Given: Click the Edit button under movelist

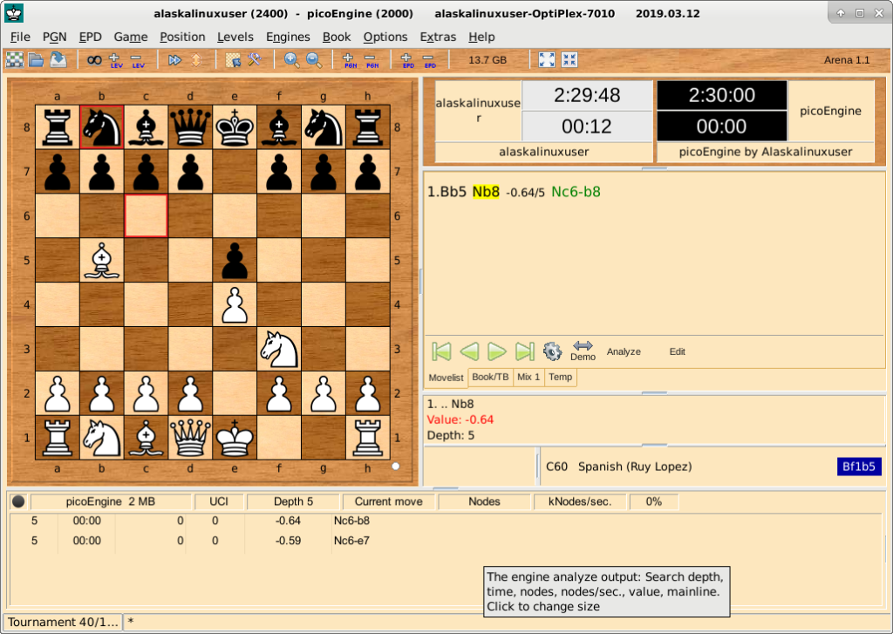Looking at the screenshot, I should pos(677,351).
